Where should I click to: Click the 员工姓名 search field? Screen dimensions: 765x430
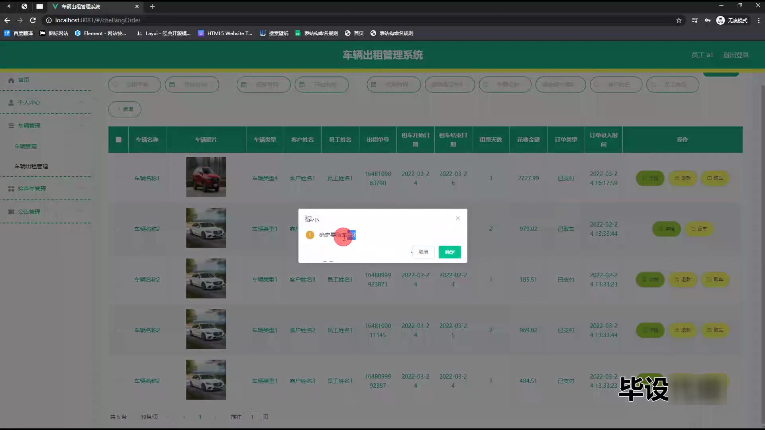click(x=673, y=85)
